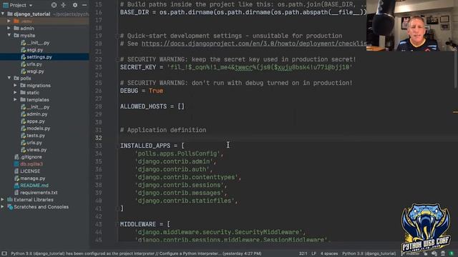Open models.py under polls

(38, 128)
